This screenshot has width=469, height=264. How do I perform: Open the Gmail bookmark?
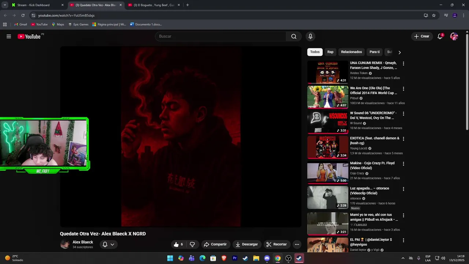pos(21,25)
